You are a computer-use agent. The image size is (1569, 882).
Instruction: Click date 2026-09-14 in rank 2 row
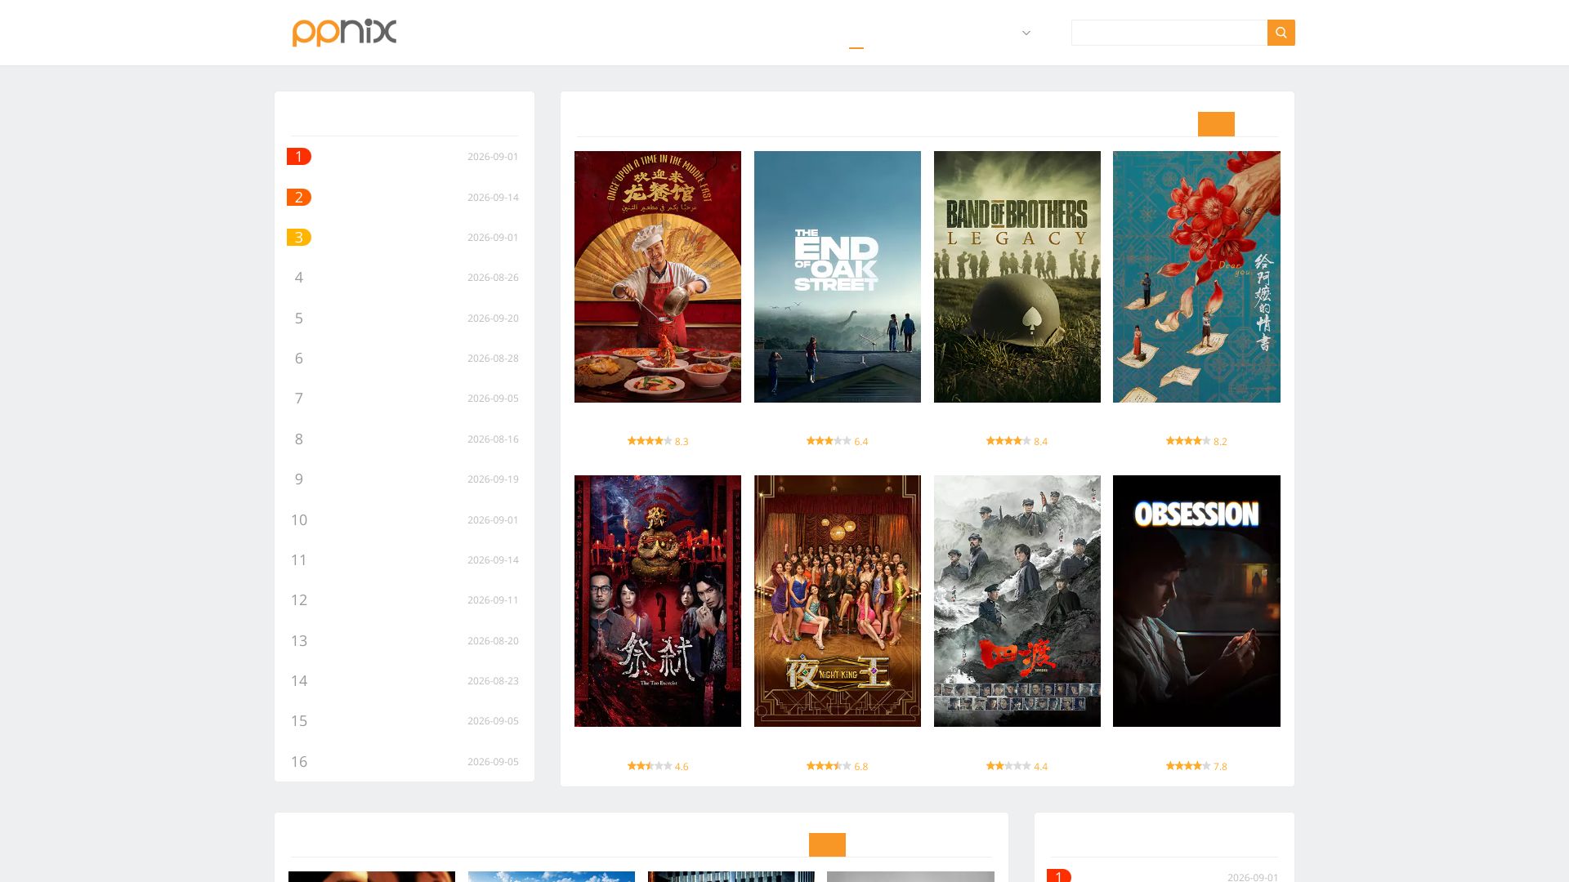493,197
